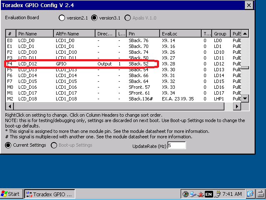Click the LHP1 group cell
266x200 pixels.
pos(219,99)
